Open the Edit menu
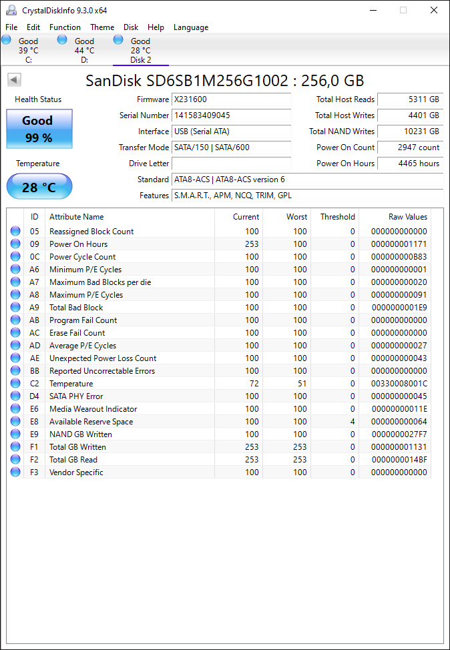The width and height of the screenshot is (450, 650). tap(33, 27)
